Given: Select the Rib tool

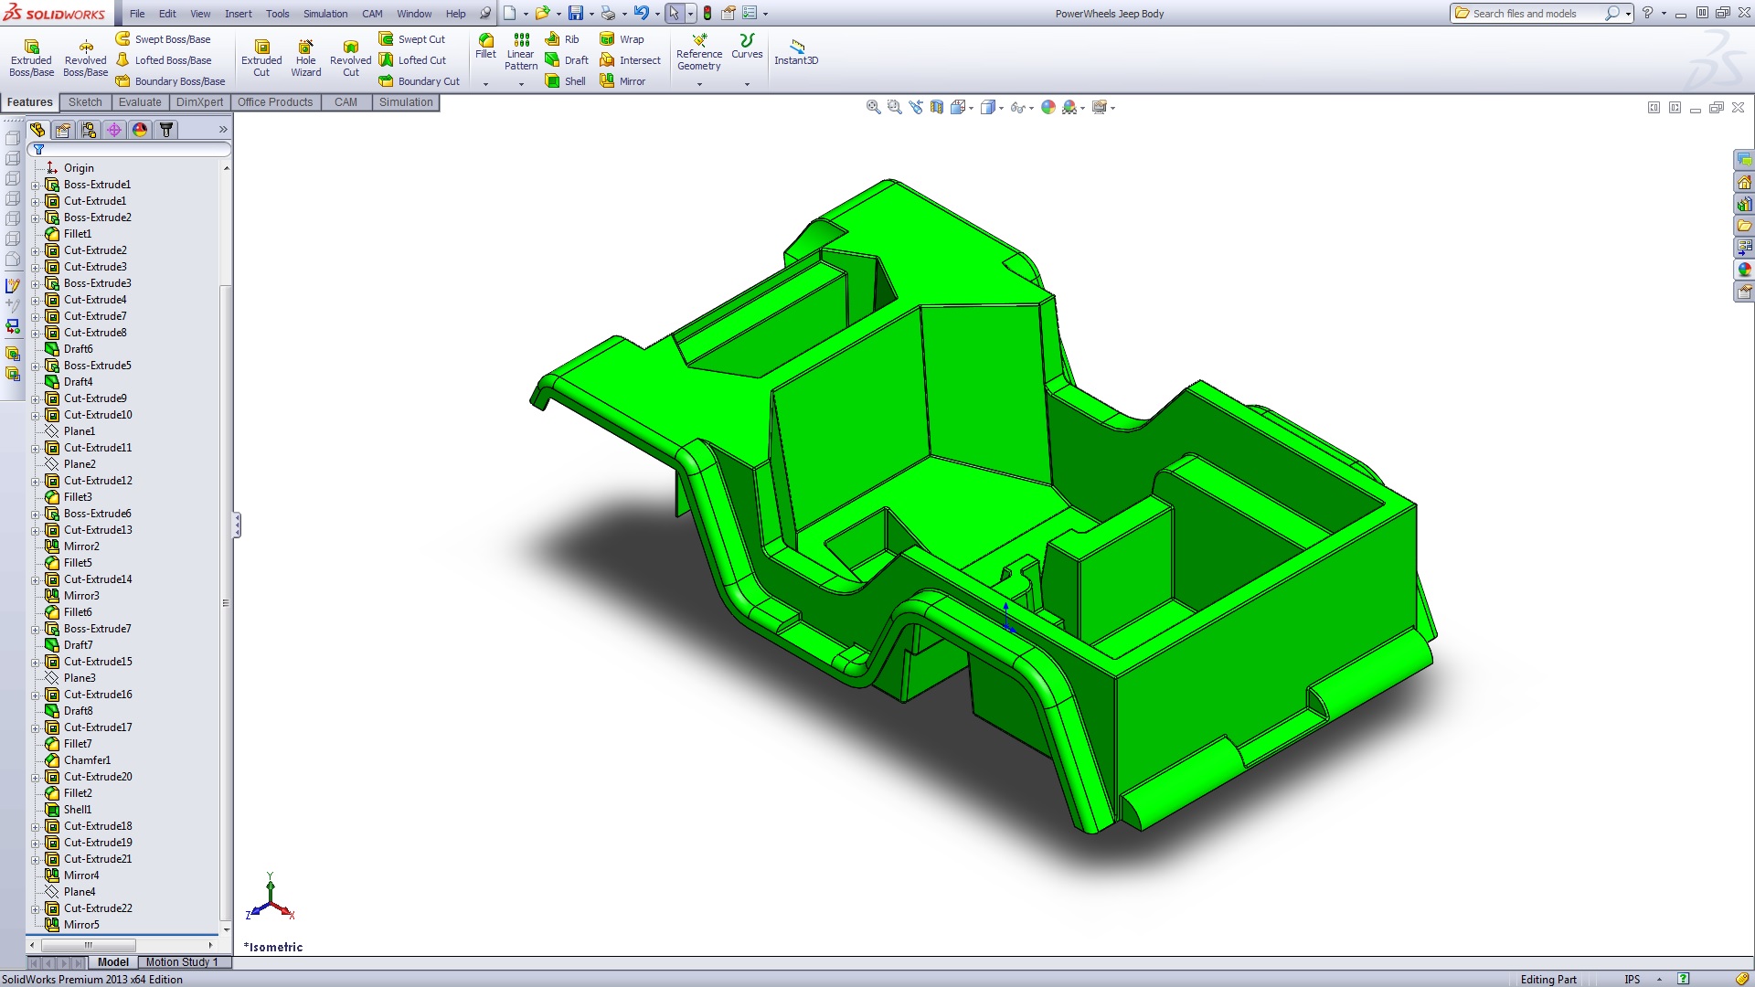Looking at the screenshot, I should click(562, 39).
